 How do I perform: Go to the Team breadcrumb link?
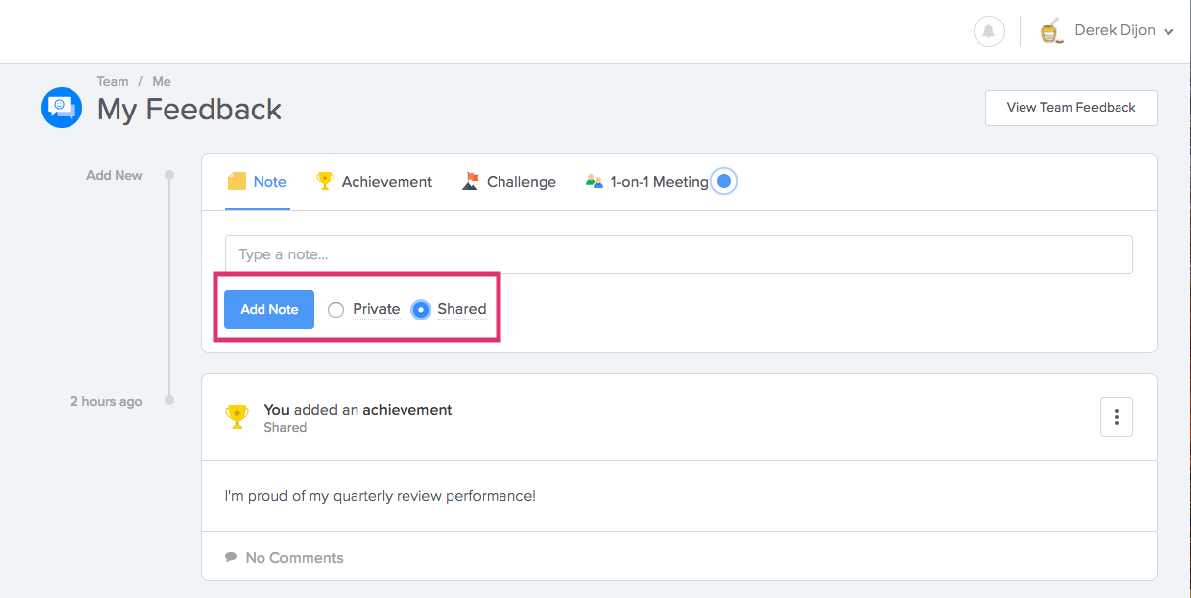coord(113,81)
